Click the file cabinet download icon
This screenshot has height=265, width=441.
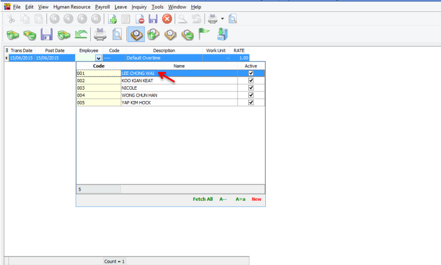(x=222, y=35)
